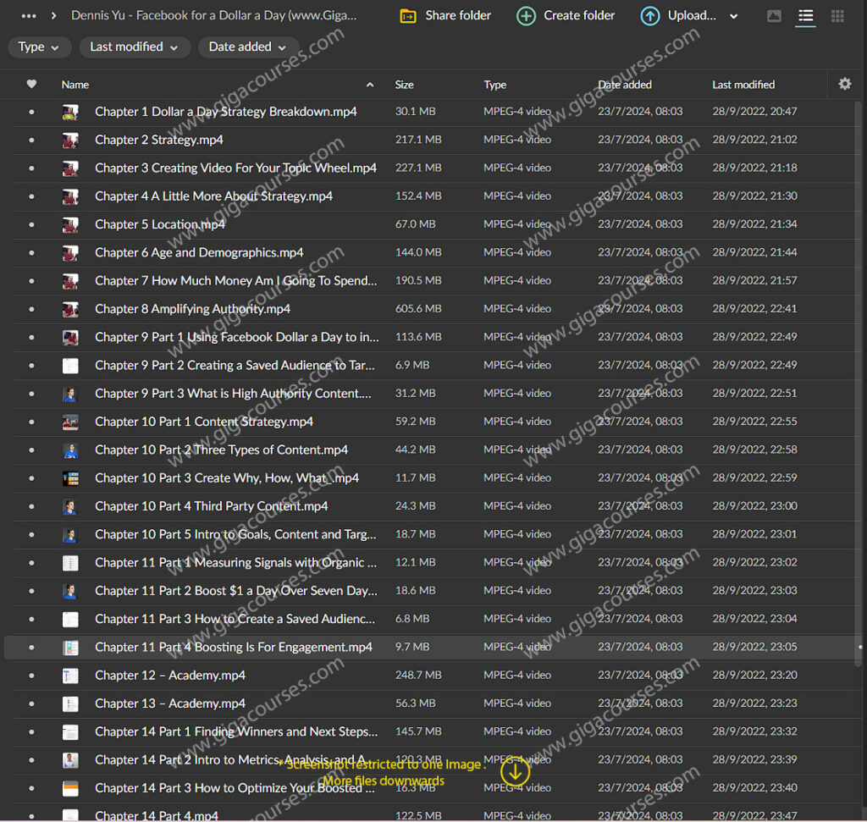
Task: Open column settings gear icon
Action: [x=844, y=84]
